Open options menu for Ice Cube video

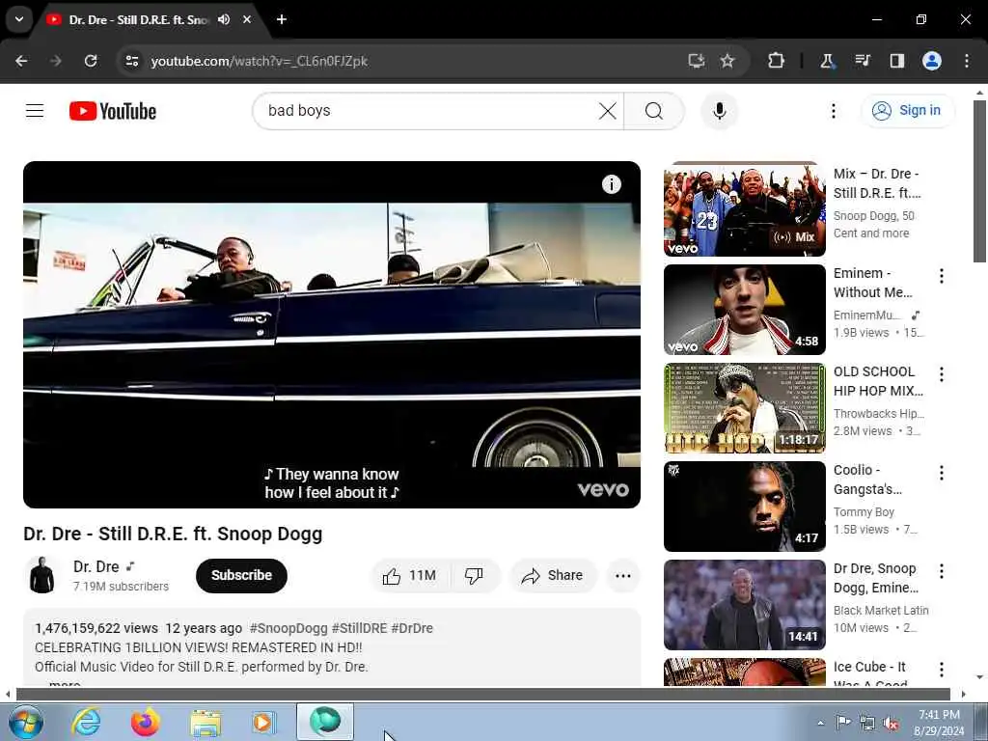click(x=942, y=670)
